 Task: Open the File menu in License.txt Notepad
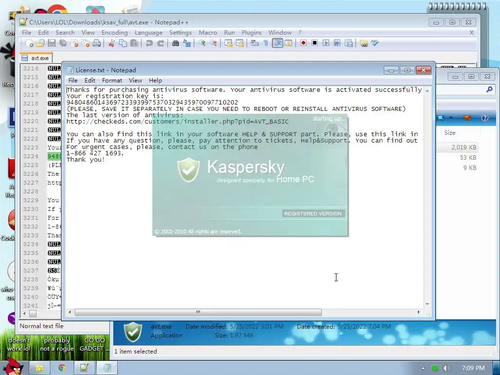pyautogui.click(x=73, y=81)
